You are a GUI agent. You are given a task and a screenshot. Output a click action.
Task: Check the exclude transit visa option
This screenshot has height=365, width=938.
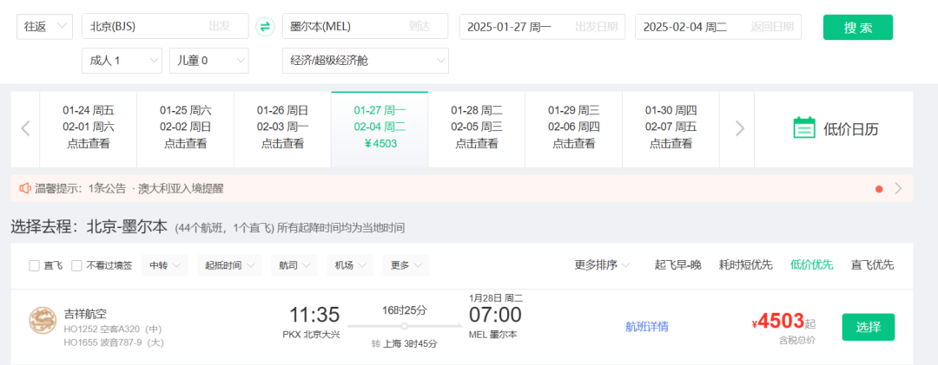point(76,265)
